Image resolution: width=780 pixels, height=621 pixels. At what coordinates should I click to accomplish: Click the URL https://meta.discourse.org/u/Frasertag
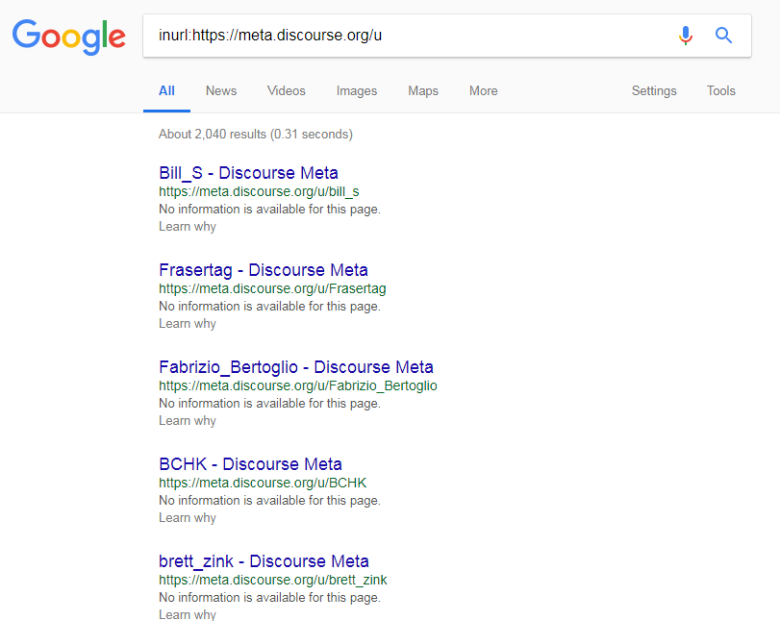point(272,288)
